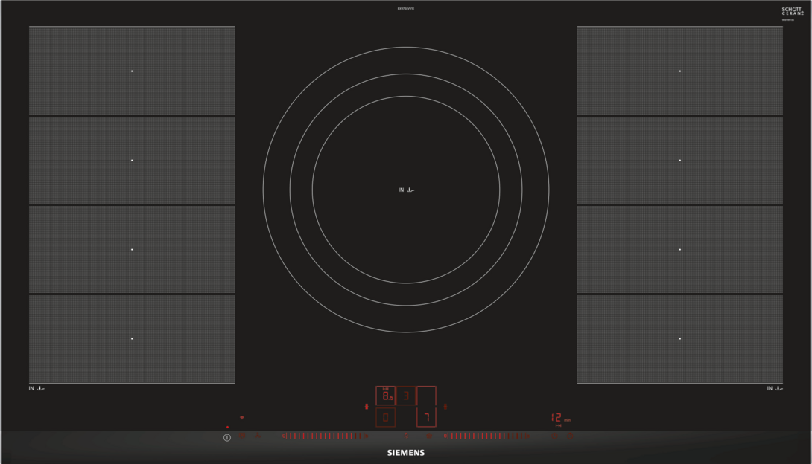Image resolution: width=812 pixels, height=464 pixels.
Task: Tap the icon left of right power slider
Action: [x=429, y=436]
